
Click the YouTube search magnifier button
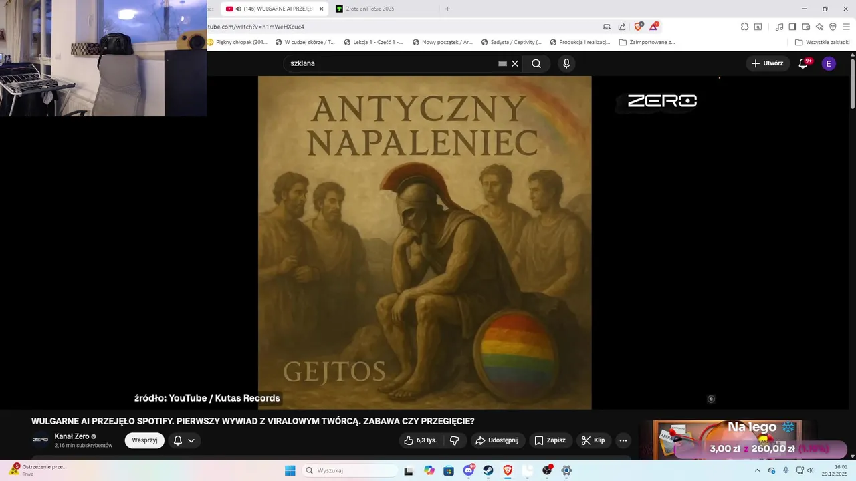(x=536, y=63)
